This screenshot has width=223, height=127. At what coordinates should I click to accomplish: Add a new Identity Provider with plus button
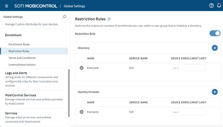(x=215, y=92)
